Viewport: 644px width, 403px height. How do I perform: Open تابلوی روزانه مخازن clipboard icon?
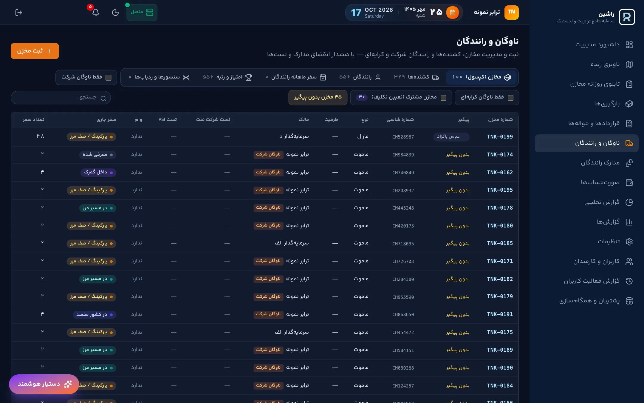coord(629,84)
